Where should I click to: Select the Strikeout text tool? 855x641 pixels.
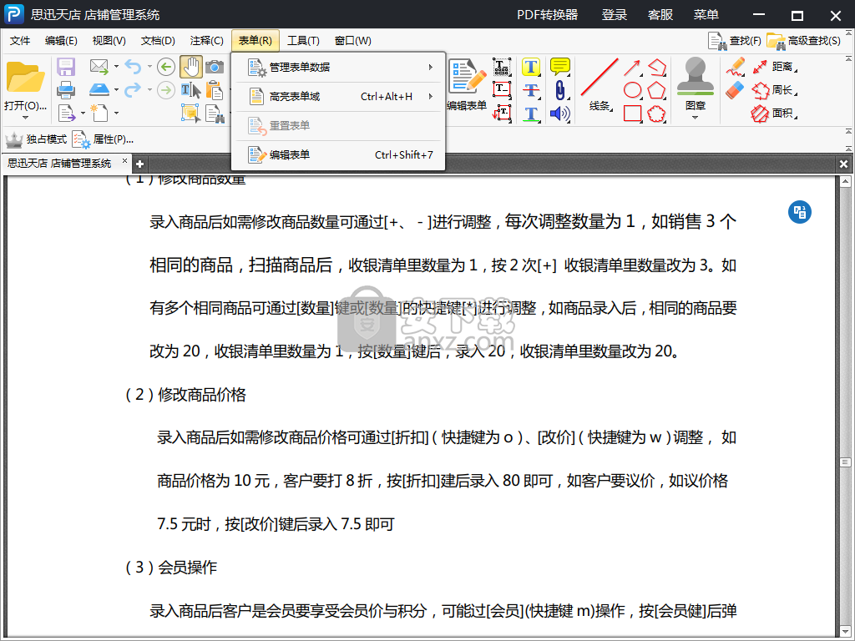531,90
